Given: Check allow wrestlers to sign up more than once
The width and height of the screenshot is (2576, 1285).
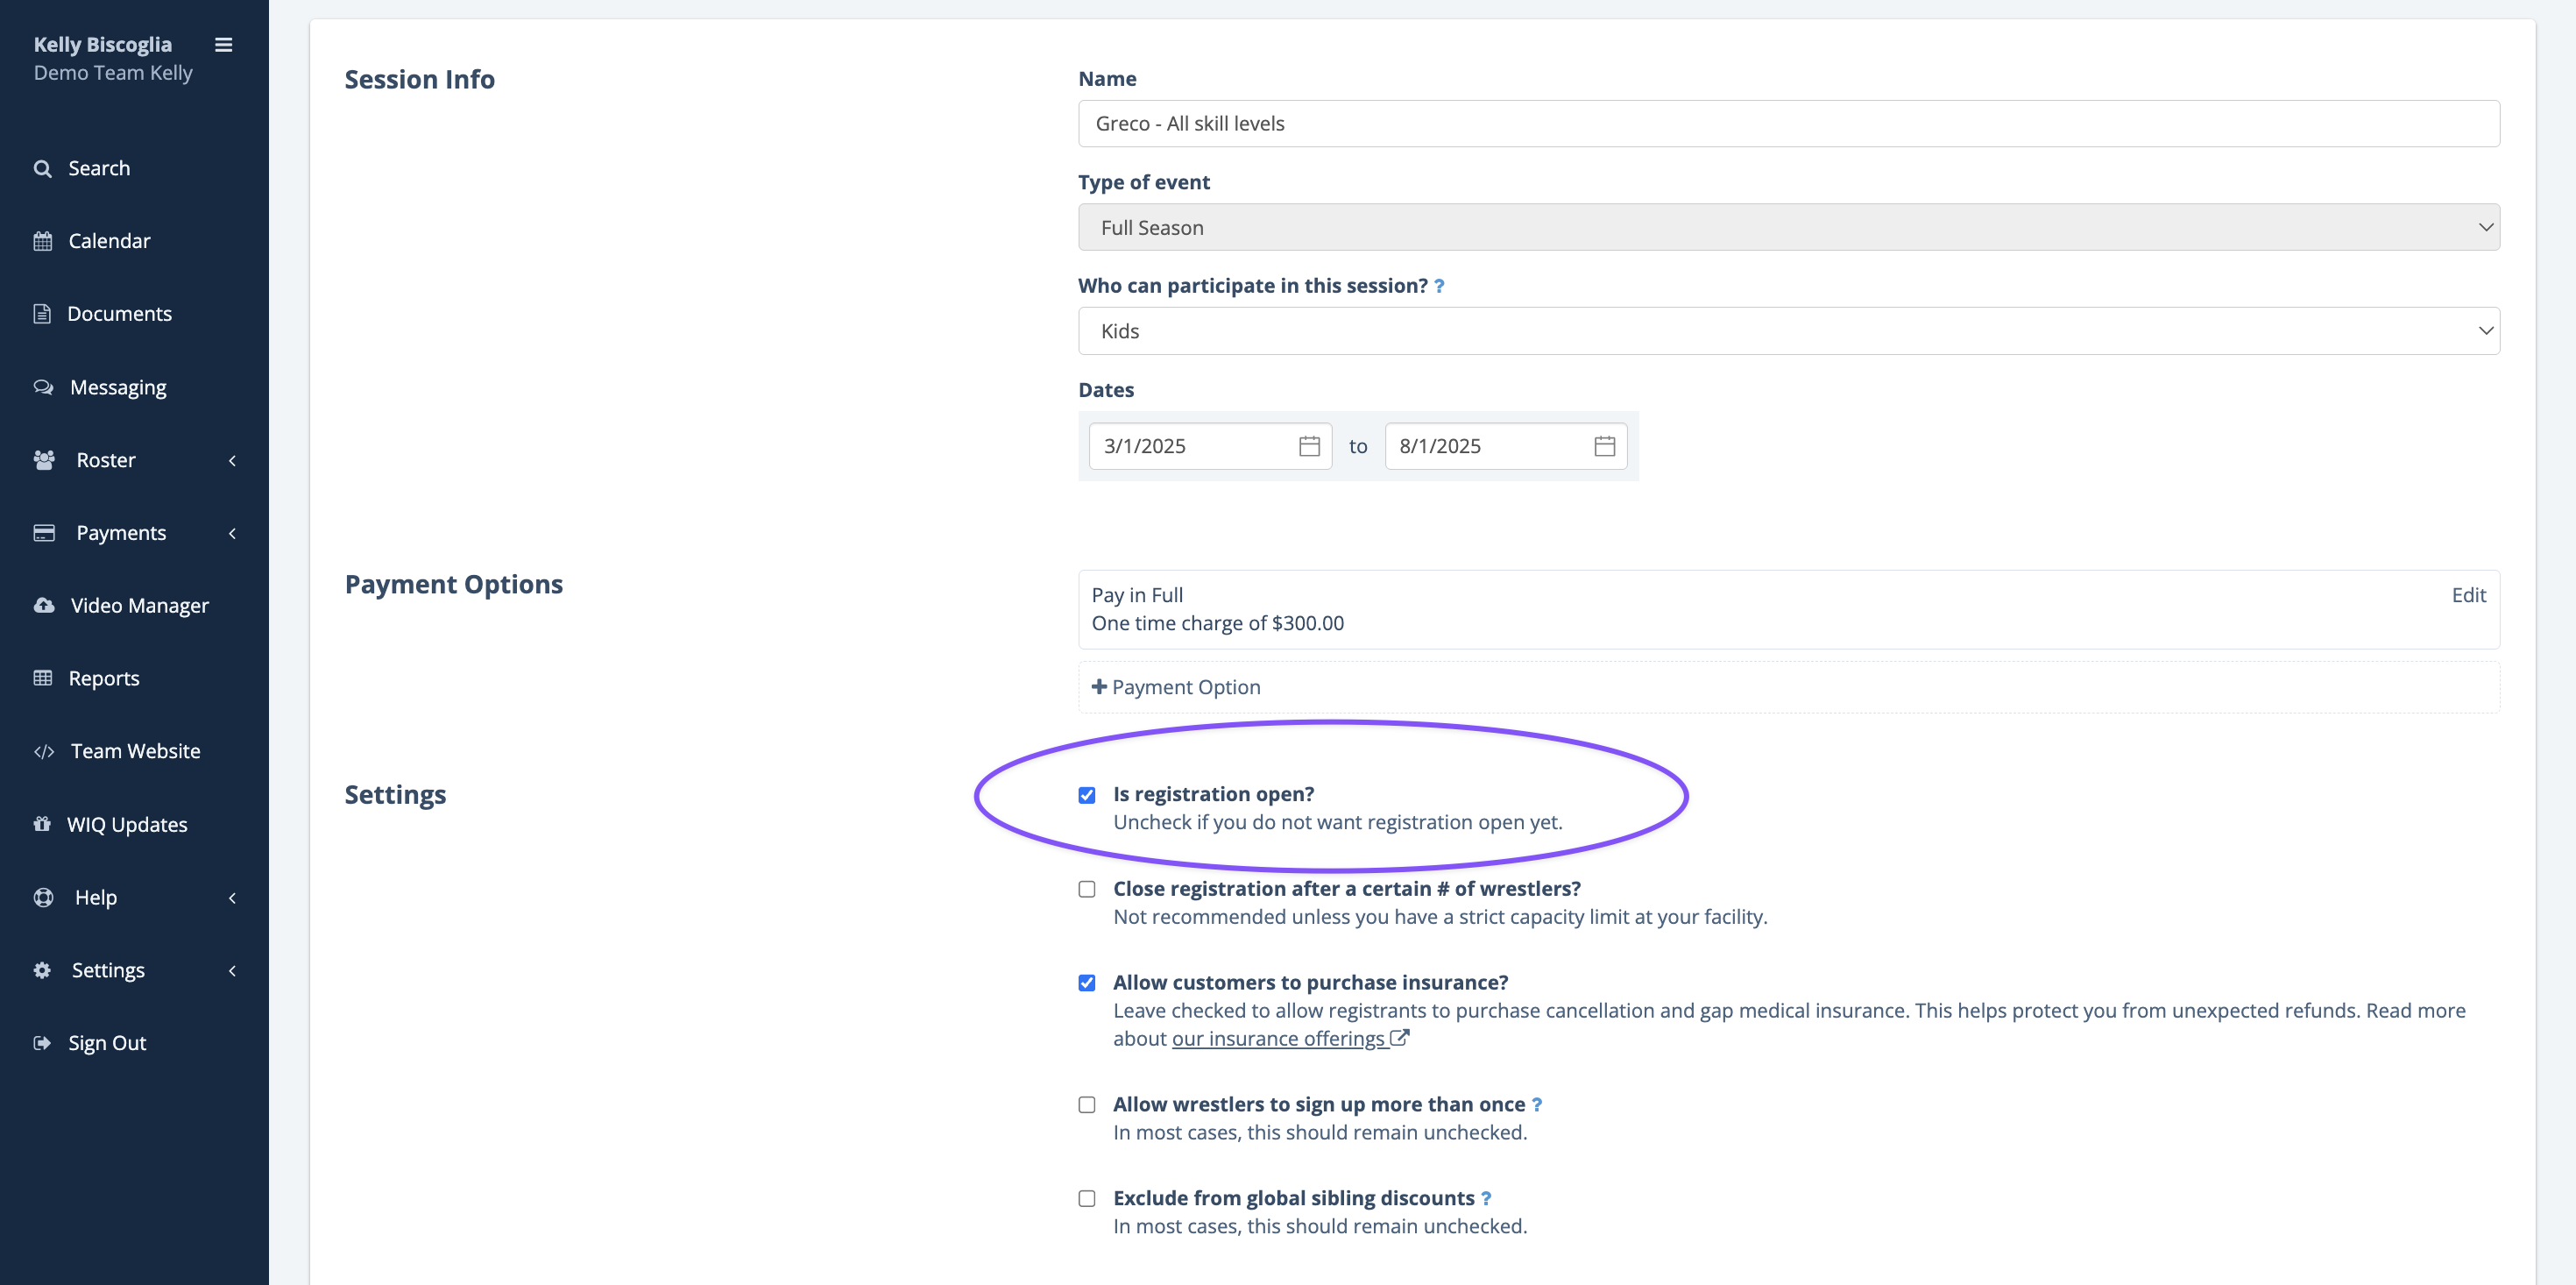Looking at the screenshot, I should (x=1087, y=1106).
